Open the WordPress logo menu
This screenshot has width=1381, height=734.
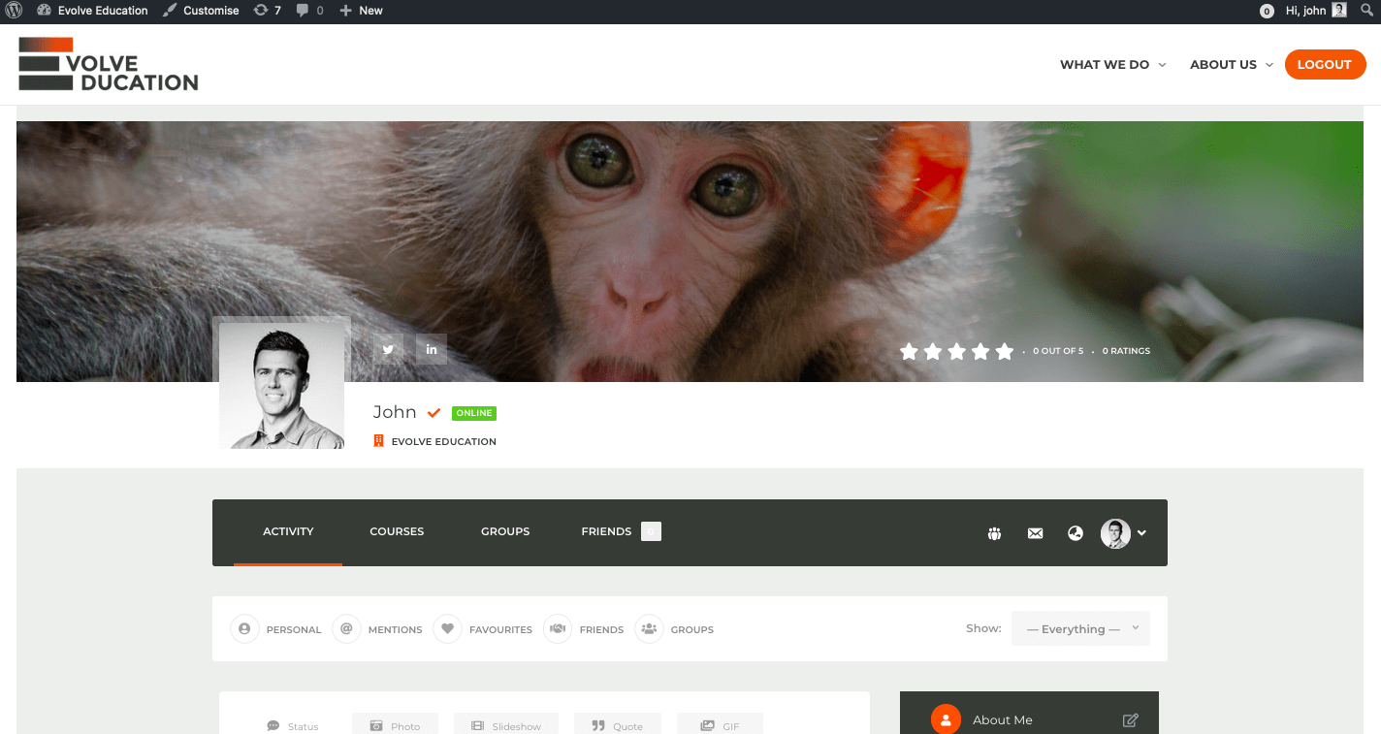pos(14,11)
